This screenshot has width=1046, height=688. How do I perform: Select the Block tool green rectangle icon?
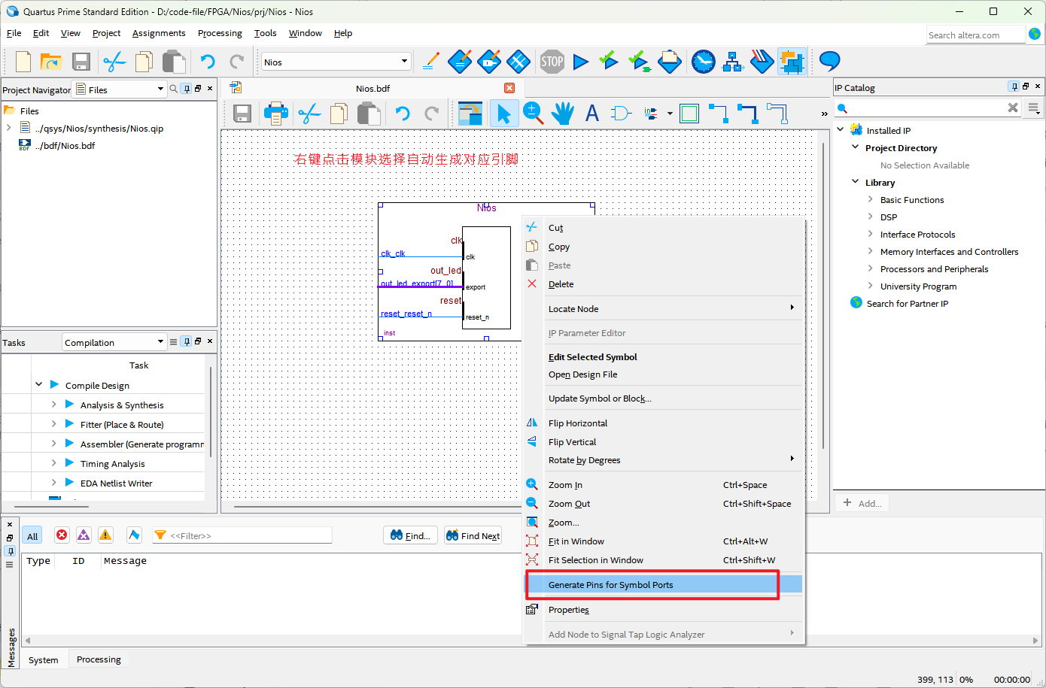[689, 114]
